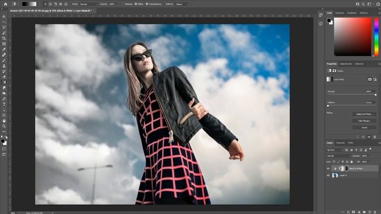Select the Hand tool

tap(4, 121)
